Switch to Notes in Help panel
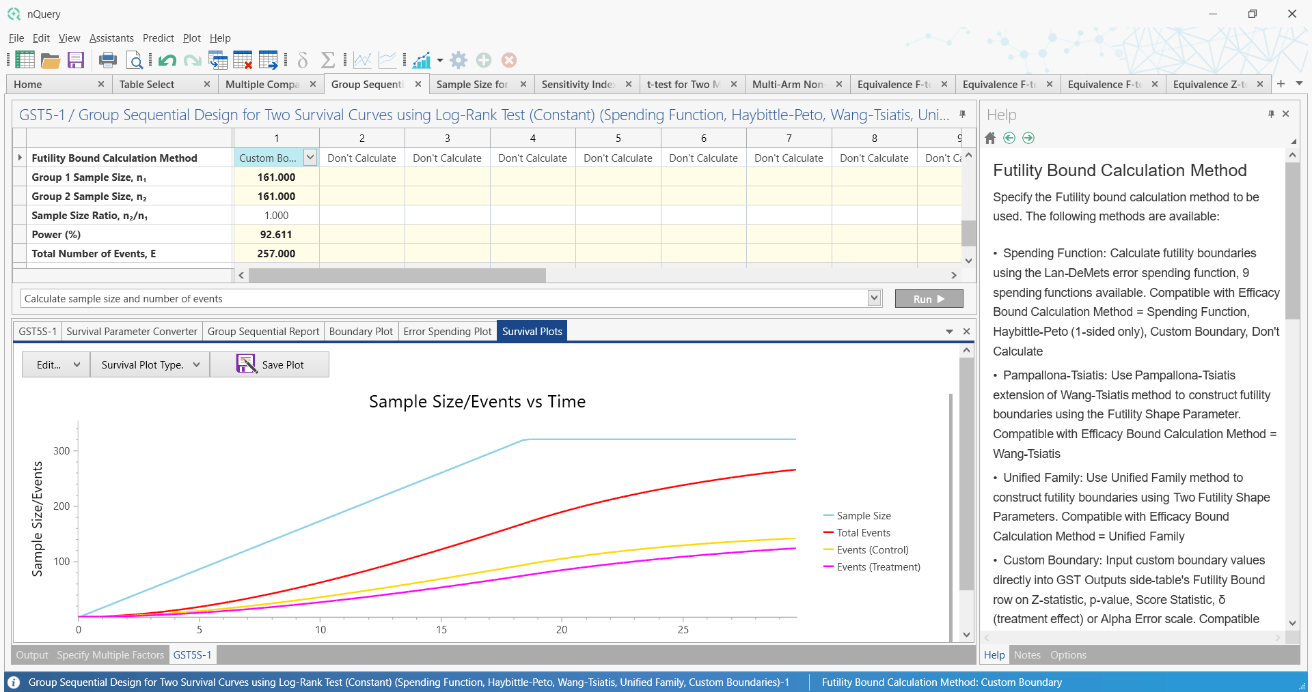This screenshot has width=1312, height=692. (x=1027, y=654)
